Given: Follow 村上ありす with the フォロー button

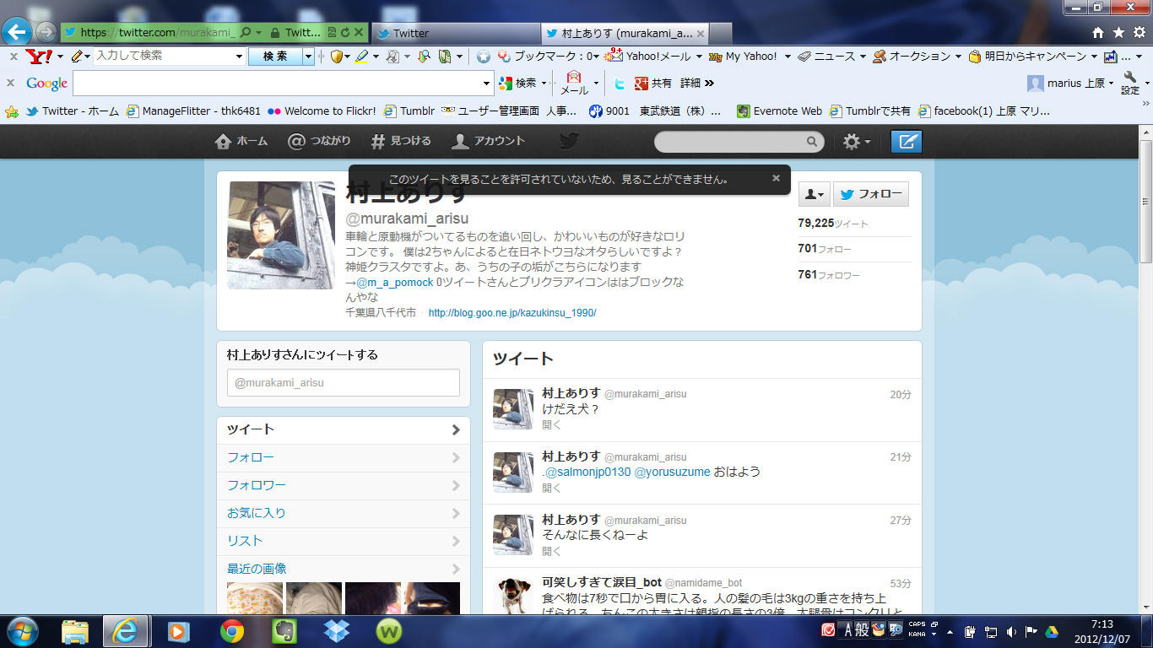Looking at the screenshot, I should pyautogui.click(x=870, y=193).
